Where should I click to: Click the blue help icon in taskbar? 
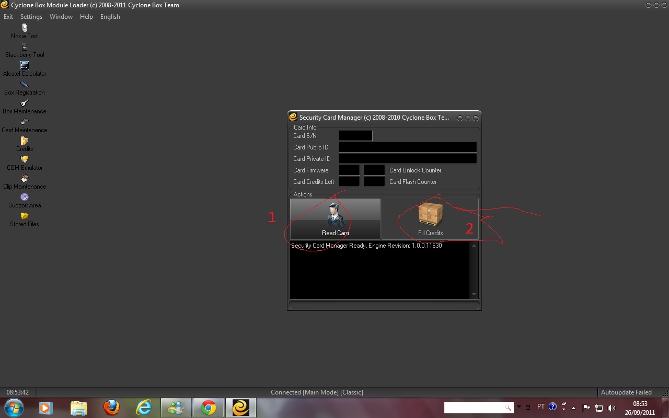click(552, 407)
